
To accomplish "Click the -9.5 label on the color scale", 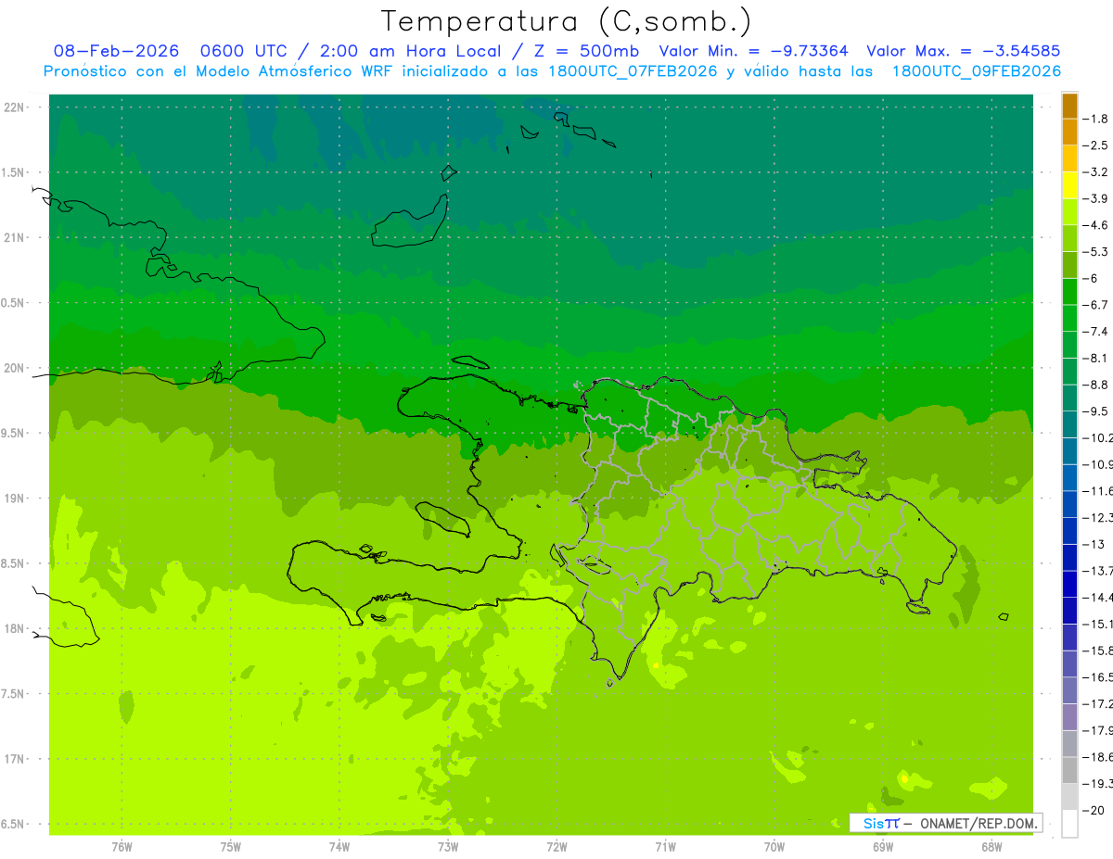I will [x=1096, y=411].
